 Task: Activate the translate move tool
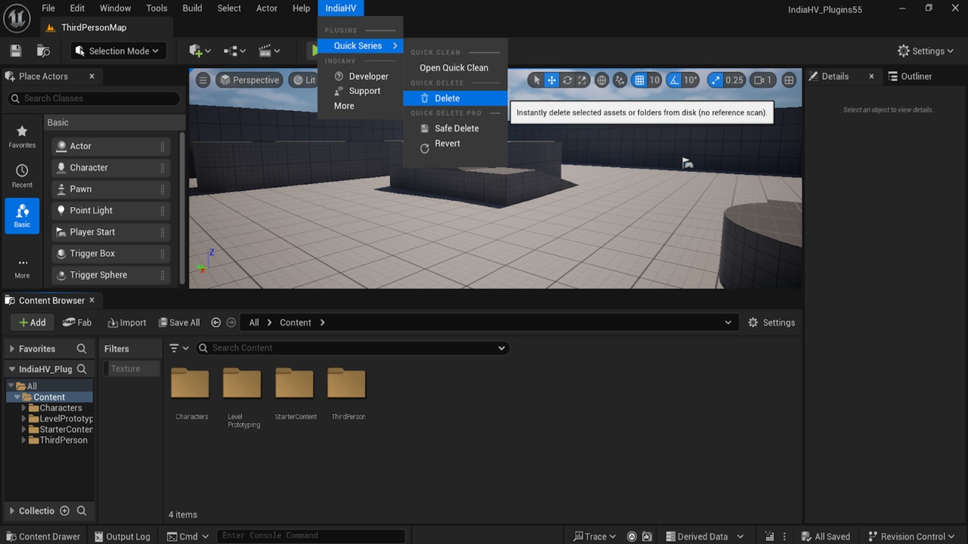tap(552, 80)
